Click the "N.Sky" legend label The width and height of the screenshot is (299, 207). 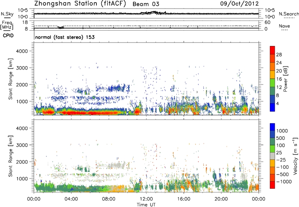click(7, 14)
